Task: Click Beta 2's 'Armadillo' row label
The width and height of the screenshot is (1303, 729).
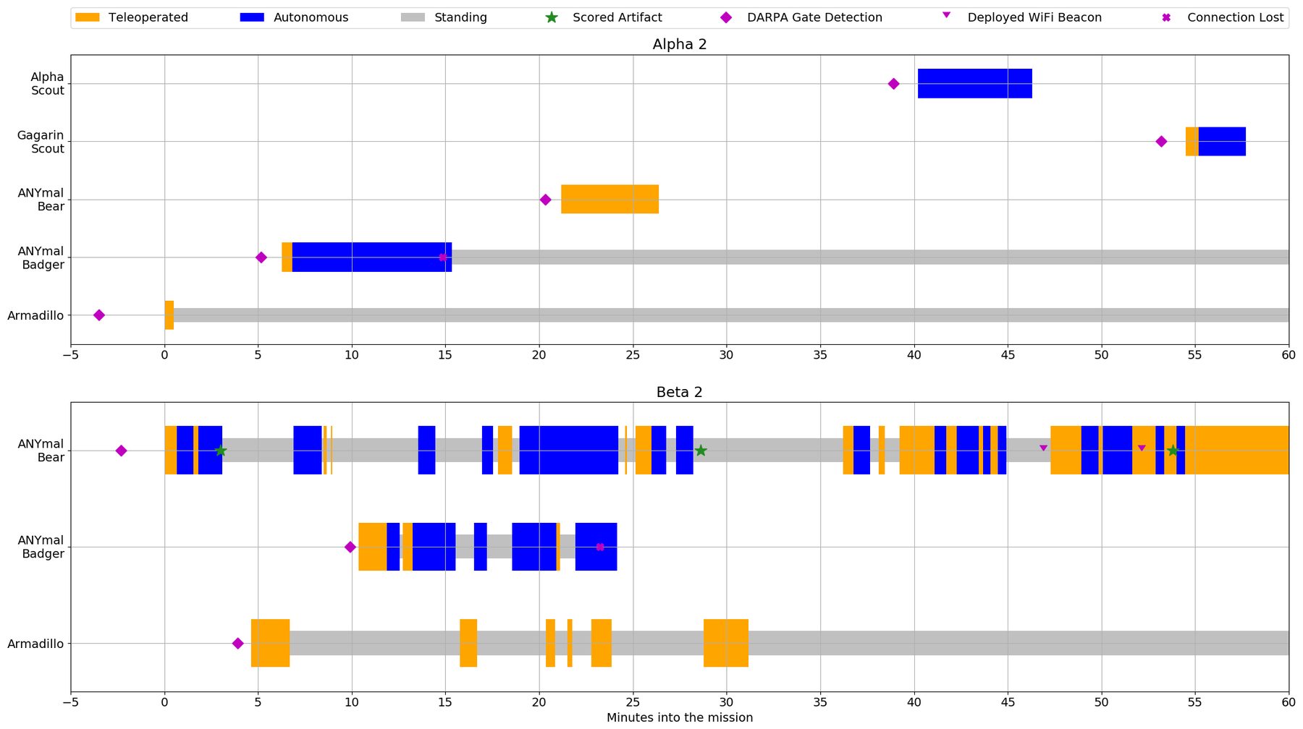Action: pos(35,644)
